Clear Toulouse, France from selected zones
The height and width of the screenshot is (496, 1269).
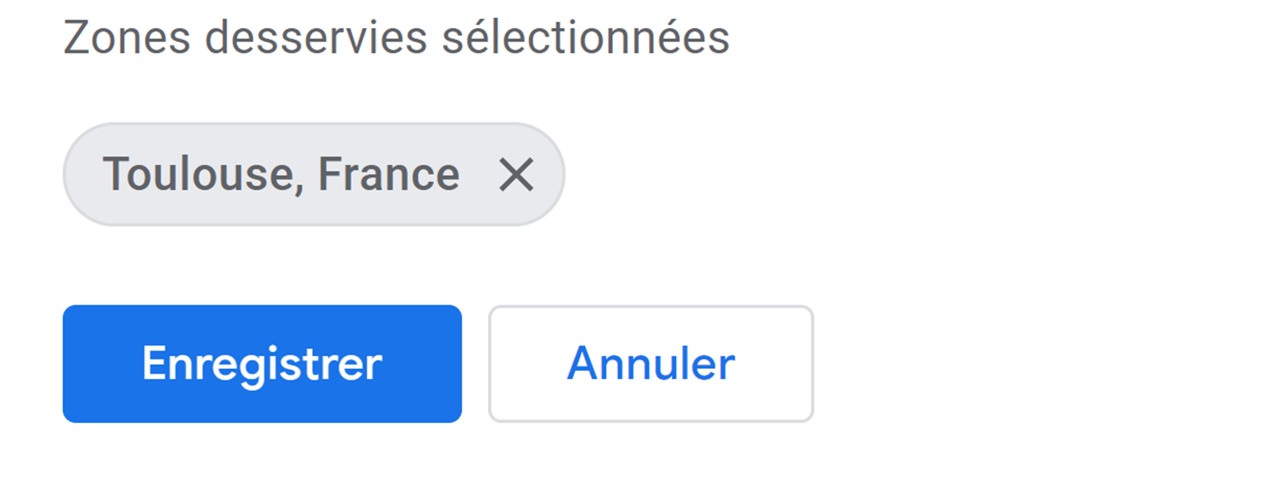(x=516, y=174)
